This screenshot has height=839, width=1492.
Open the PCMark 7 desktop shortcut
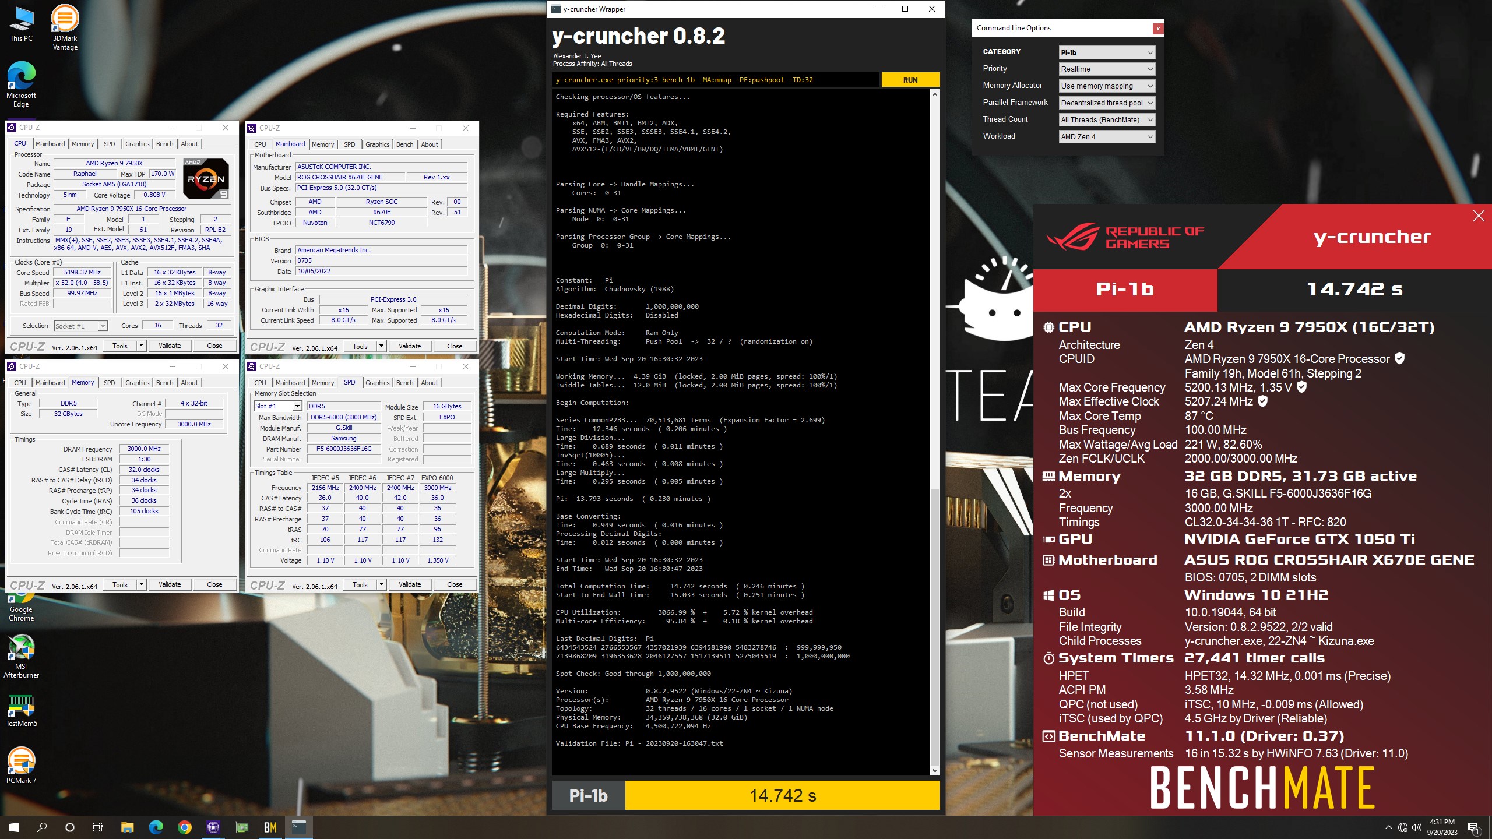21,766
